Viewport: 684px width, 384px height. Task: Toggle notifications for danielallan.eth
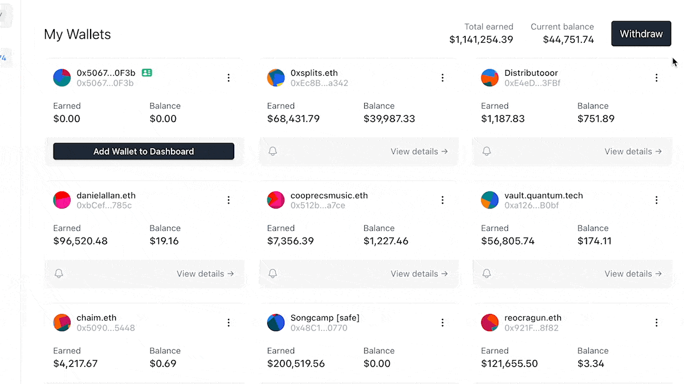(59, 273)
